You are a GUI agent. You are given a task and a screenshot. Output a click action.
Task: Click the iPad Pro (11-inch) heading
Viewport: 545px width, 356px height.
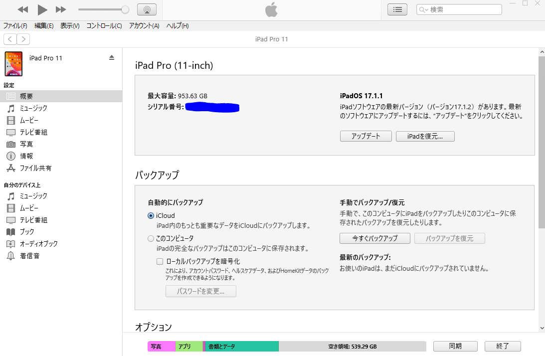(x=174, y=65)
